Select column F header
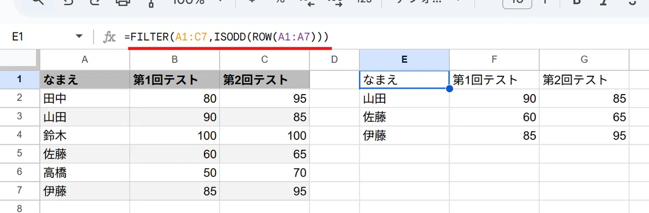This screenshot has height=213, width=649. pyautogui.click(x=494, y=59)
